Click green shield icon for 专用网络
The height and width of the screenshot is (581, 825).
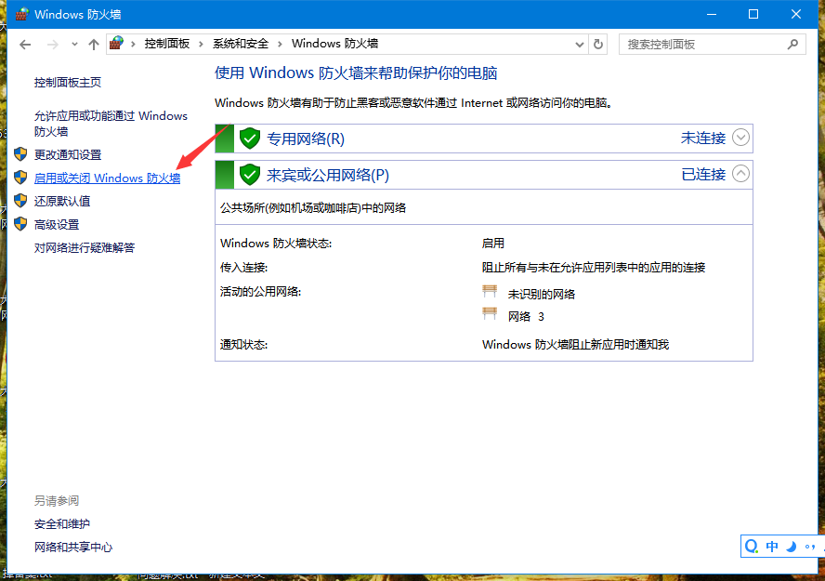250,139
